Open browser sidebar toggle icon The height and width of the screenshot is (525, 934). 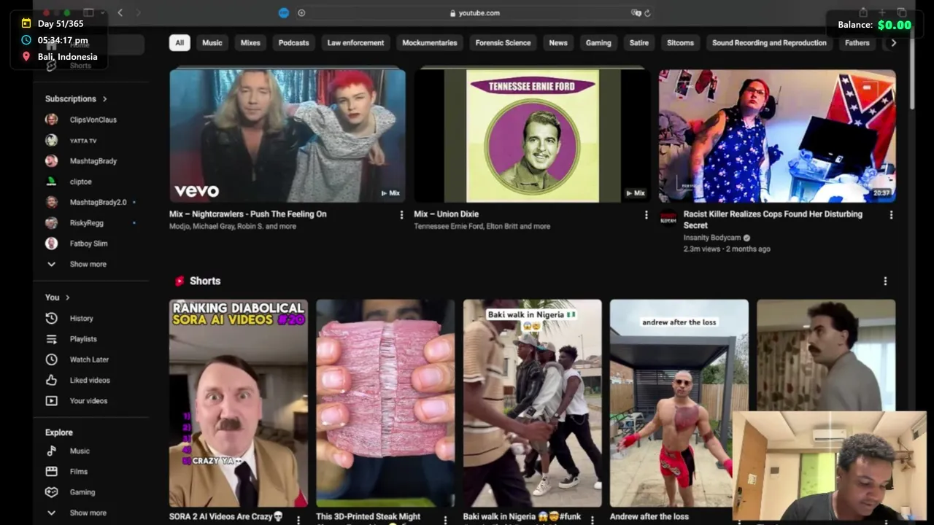click(x=88, y=12)
